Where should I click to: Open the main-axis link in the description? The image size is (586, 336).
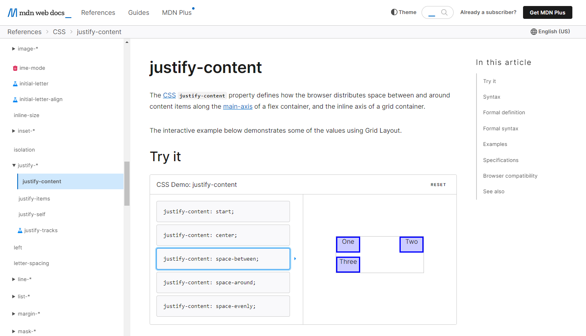click(237, 106)
